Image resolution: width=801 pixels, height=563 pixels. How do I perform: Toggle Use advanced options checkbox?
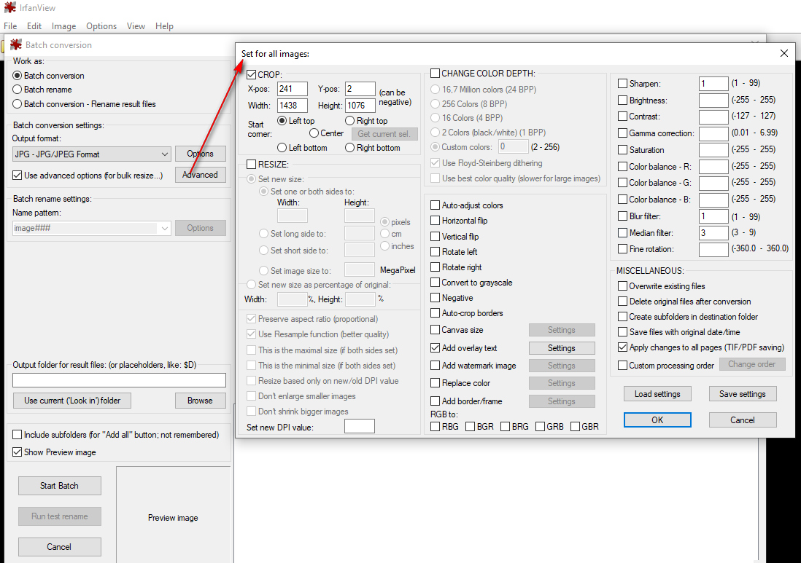pyautogui.click(x=18, y=176)
